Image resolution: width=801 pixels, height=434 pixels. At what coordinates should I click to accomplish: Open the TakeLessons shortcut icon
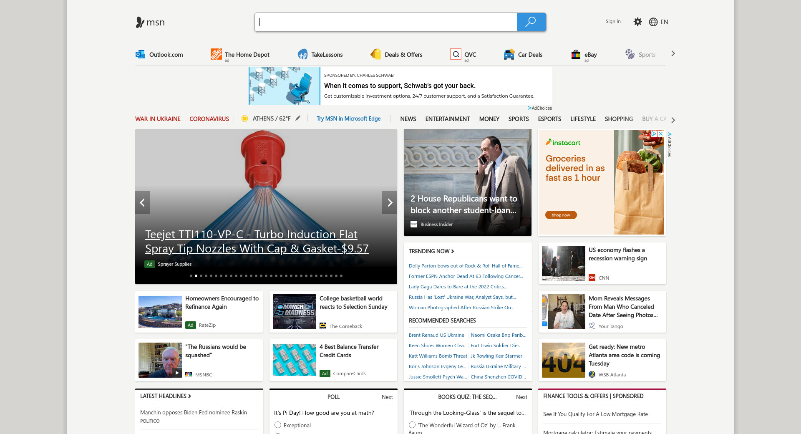point(302,54)
